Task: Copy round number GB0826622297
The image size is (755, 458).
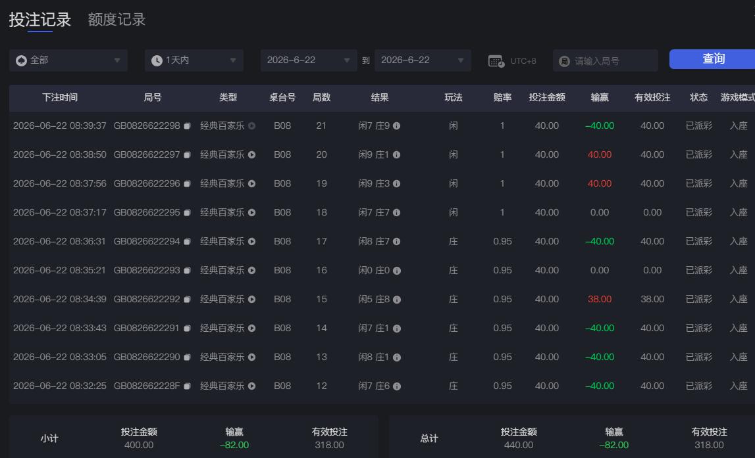Action: tap(188, 155)
